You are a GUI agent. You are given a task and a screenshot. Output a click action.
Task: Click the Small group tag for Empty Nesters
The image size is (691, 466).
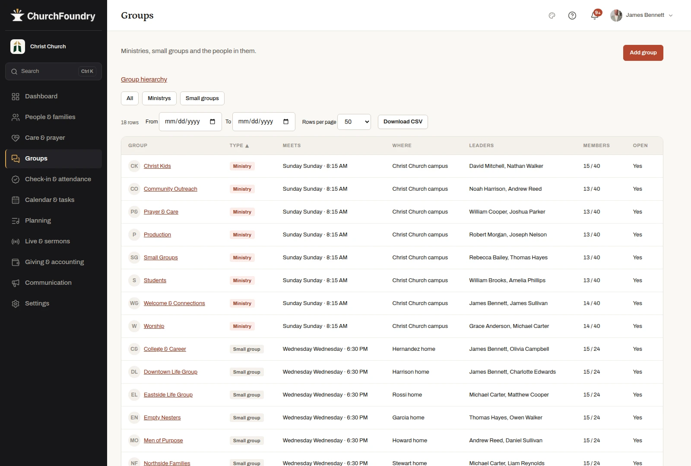tap(247, 418)
